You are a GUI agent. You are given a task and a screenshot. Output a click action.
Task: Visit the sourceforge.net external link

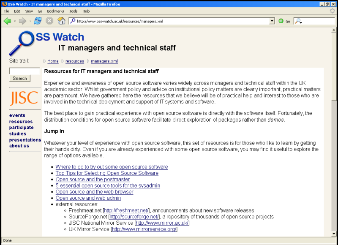click(134, 217)
